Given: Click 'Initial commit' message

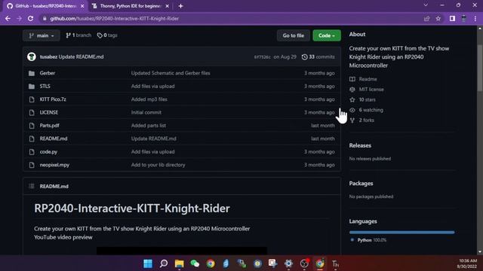Looking at the screenshot, I should point(146,112).
